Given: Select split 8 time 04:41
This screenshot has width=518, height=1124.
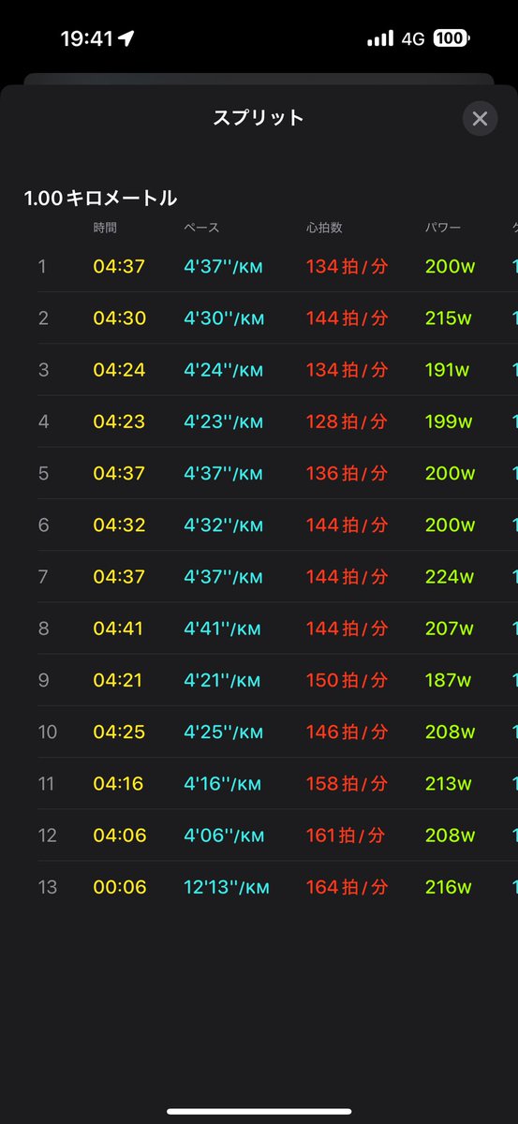Looking at the screenshot, I should click(x=119, y=629).
